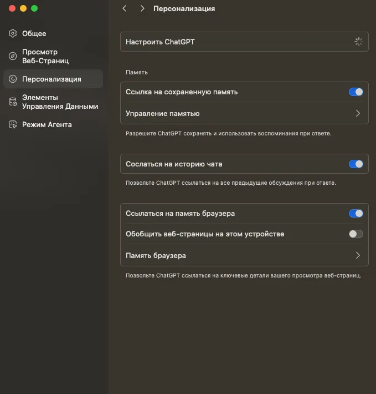Toggle Ссылаться на память браузера off
Screen dimensions: 376x394
pyautogui.click(x=356, y=213)
